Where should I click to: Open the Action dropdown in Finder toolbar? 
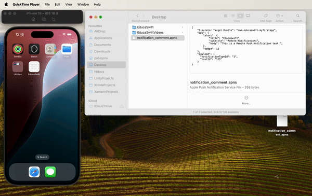(x=280, y=16)
